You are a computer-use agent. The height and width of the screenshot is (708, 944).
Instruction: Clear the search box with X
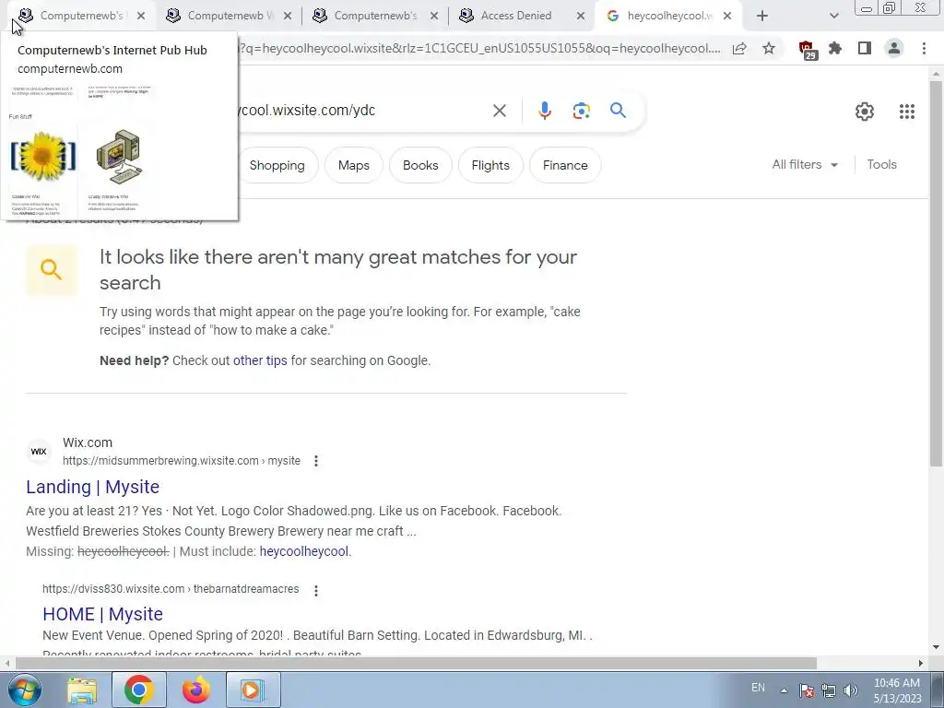pos(499,111)
